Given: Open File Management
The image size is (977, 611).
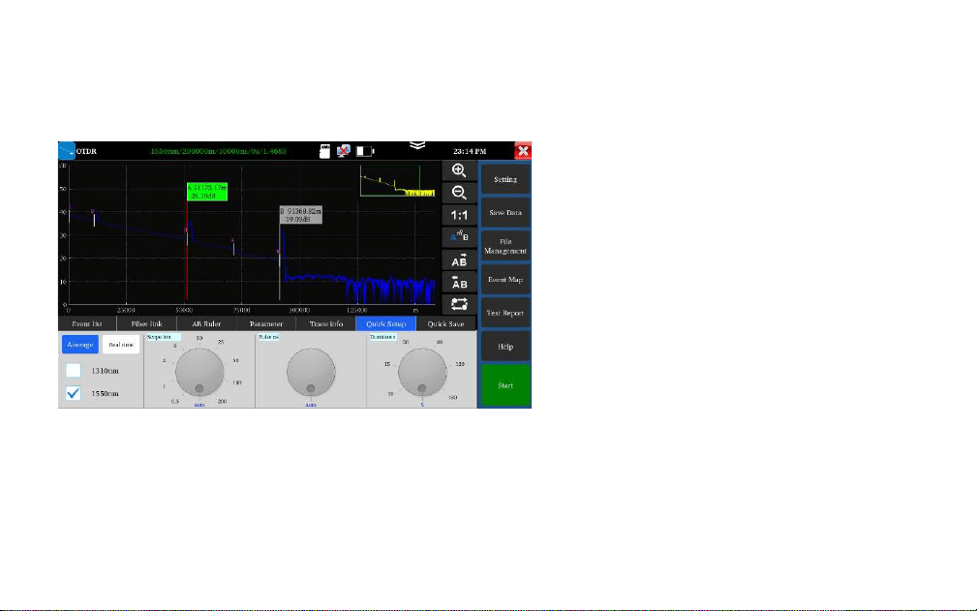Looking at the screenshot, I should pos(505,246).
